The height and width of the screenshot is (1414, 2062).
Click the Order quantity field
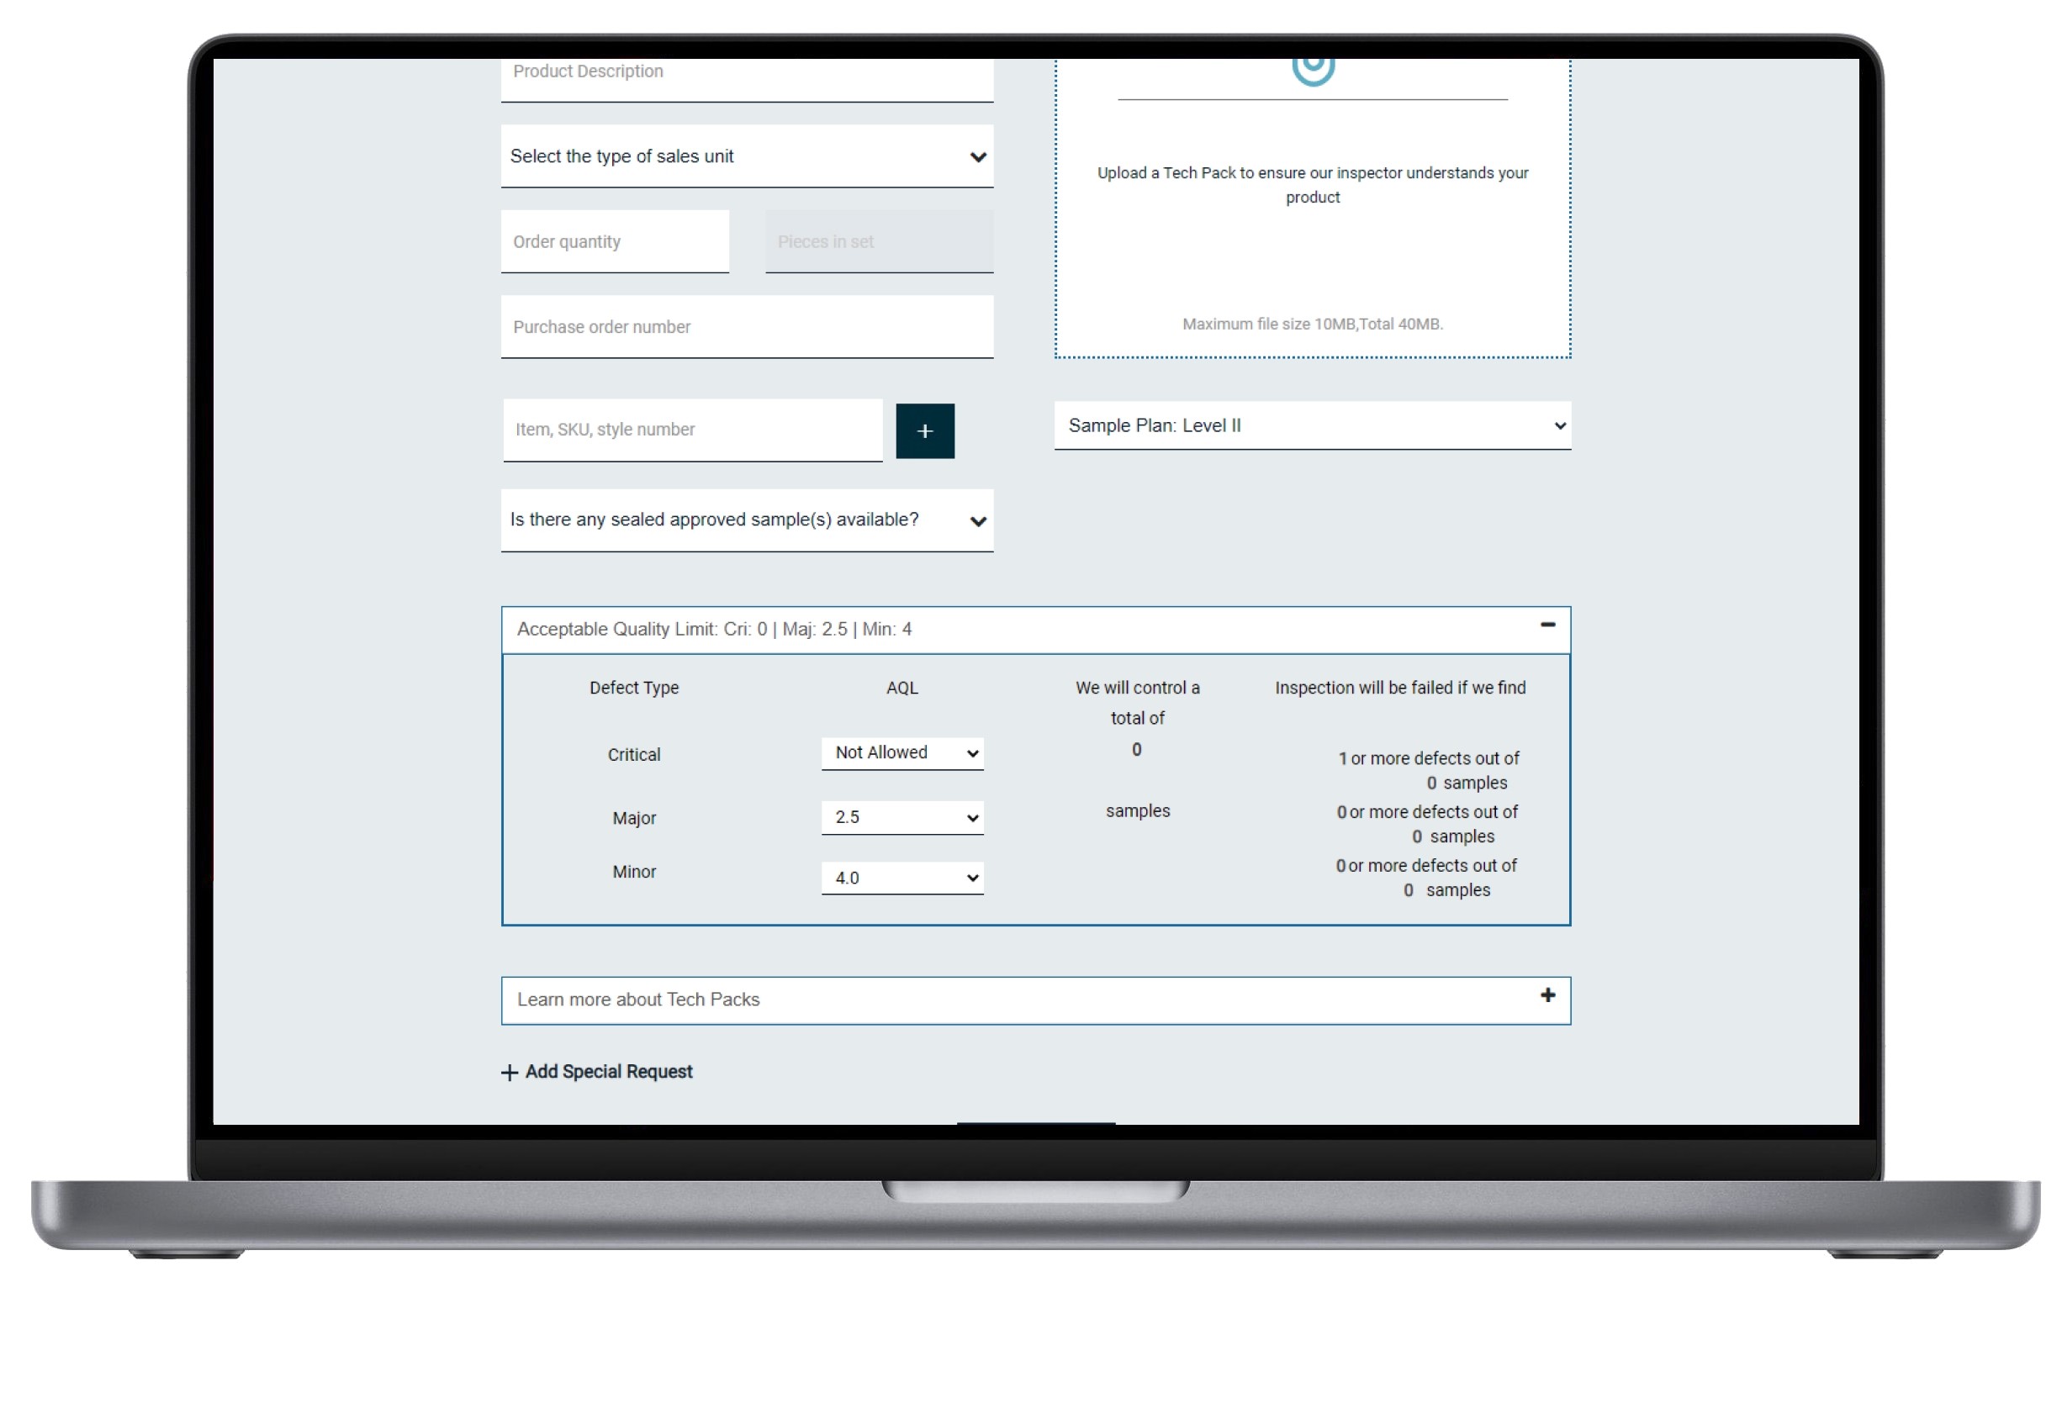point(614,241)
